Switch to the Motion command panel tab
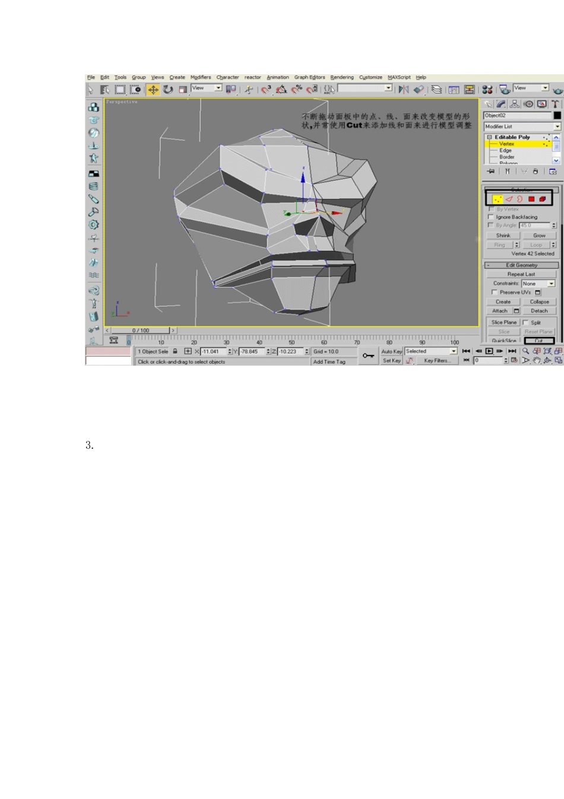564x799 pixels. 528,104
